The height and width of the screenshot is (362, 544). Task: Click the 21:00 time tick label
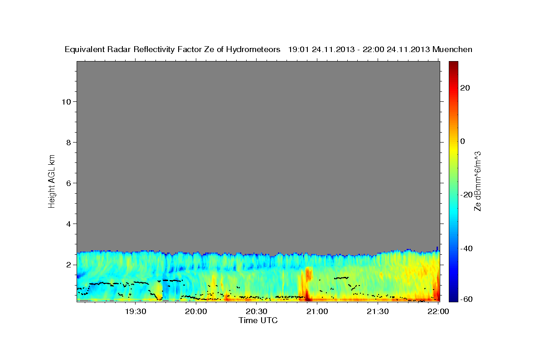tap(317, 311)
